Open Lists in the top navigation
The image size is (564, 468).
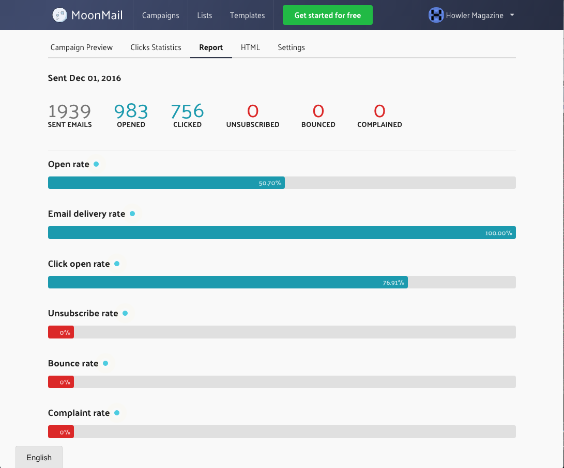click(x=204, y=15)
